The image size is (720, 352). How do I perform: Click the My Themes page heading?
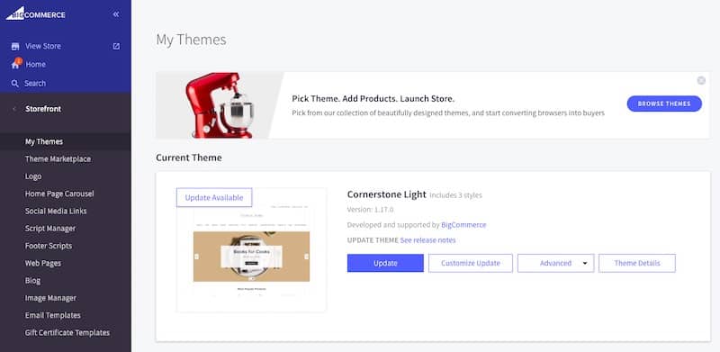[x=191, y=40]
